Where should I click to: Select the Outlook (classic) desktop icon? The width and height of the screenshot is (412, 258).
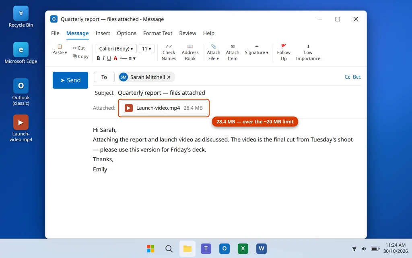coord(21,92)
